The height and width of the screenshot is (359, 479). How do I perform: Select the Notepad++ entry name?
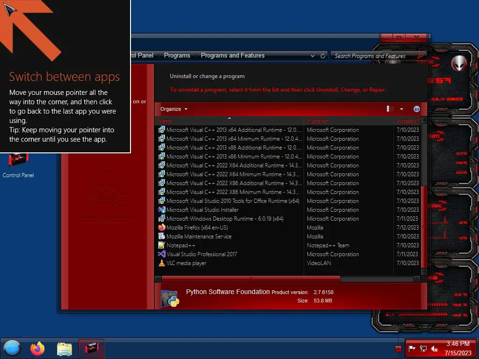181,245
